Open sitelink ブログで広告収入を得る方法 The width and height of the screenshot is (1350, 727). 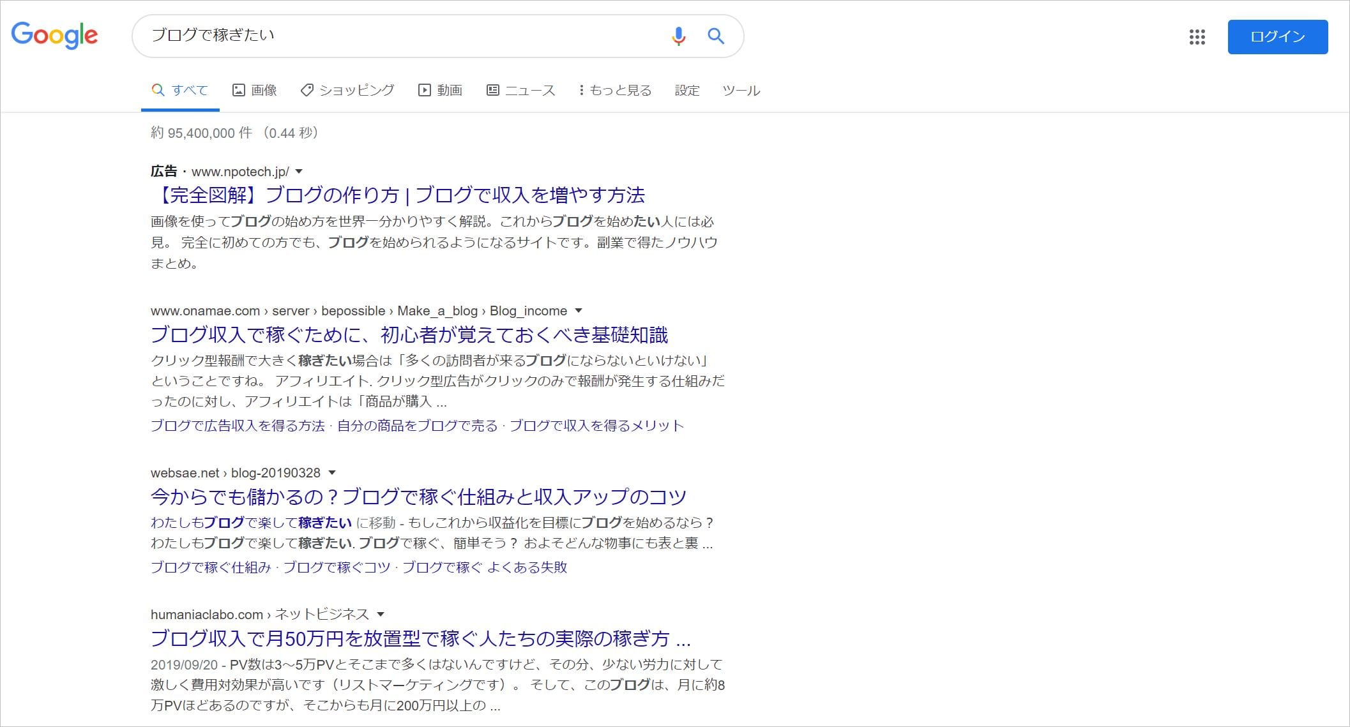pyautogui.click(x=238, y=426)
